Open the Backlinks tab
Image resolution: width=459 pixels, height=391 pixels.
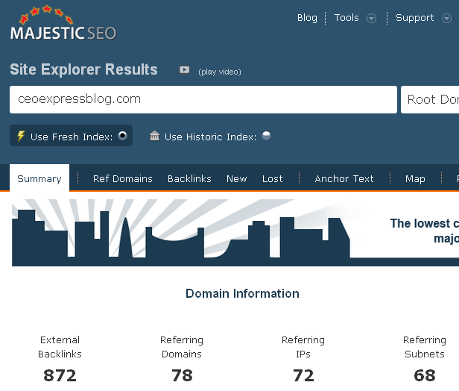[x=189, y=179]
